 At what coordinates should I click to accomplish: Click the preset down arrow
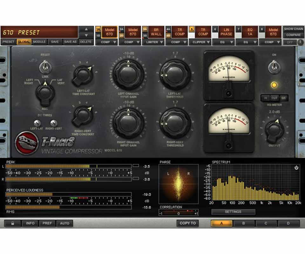86,35
